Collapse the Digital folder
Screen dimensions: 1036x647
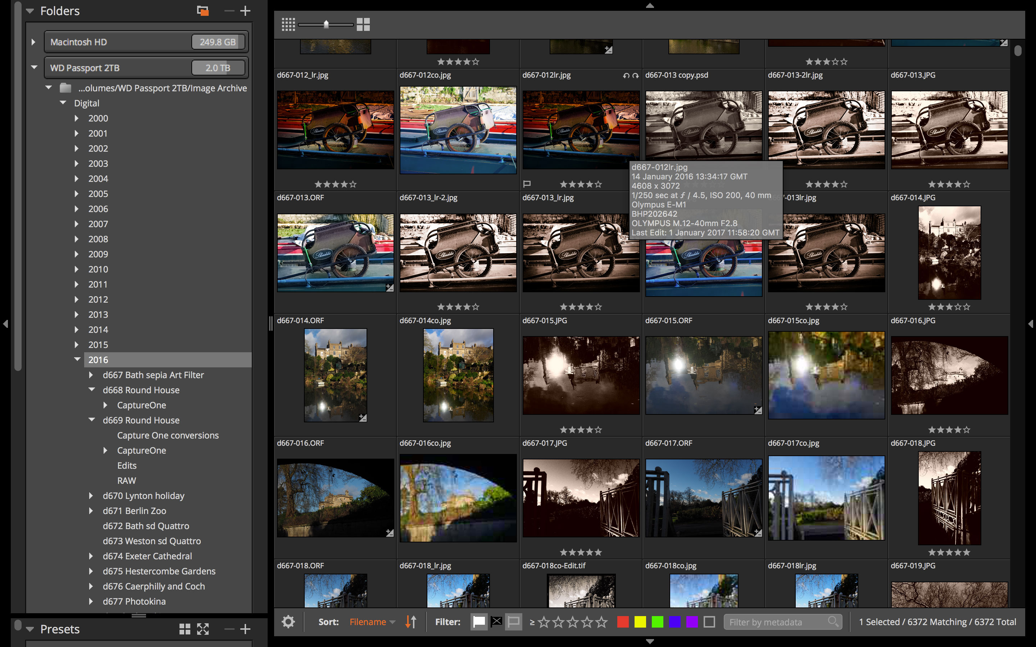pos(63,103)
